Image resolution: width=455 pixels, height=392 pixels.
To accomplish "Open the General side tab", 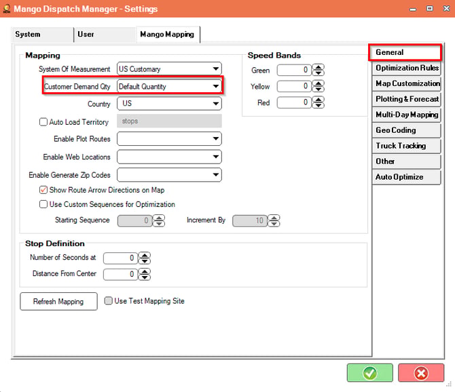I will (x=405, y=52).
